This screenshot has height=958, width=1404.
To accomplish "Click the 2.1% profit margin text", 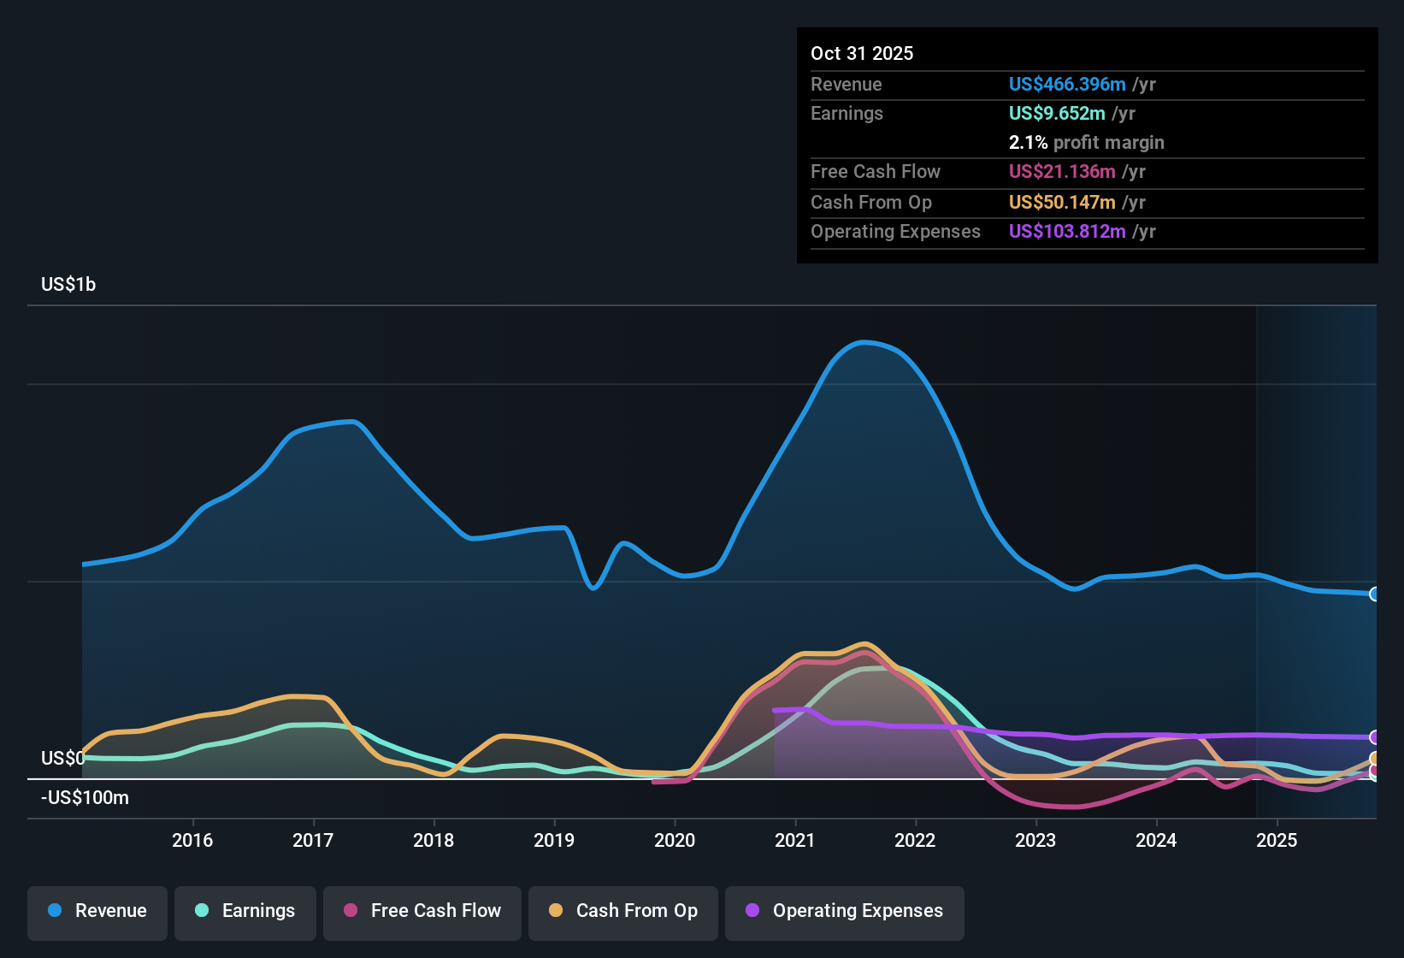I will click(x=1087, y=142).
